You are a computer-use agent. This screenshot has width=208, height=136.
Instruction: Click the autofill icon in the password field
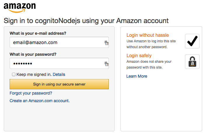click(x=106, y=64)
